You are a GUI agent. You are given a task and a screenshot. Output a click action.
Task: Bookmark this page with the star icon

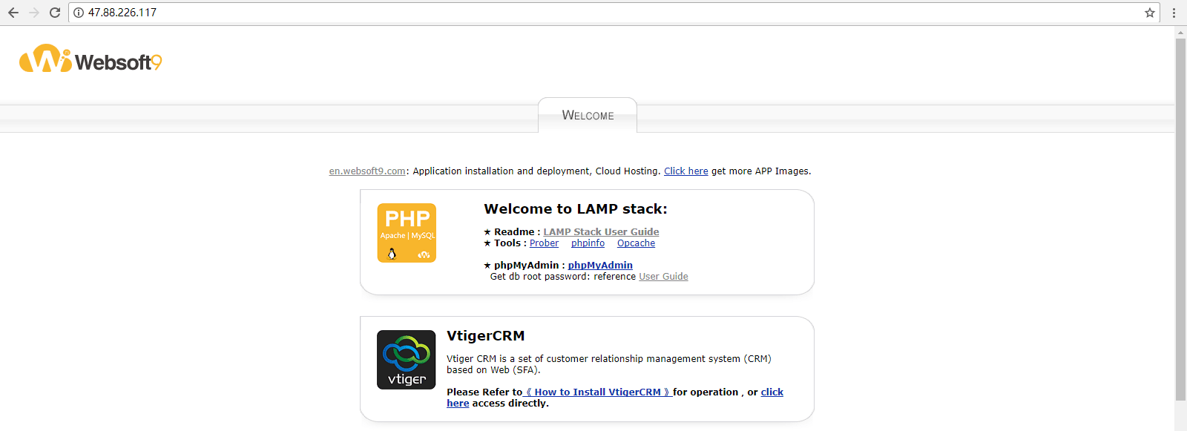(1150, 13)
